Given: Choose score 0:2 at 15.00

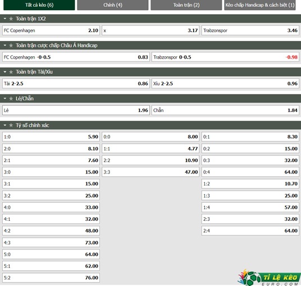Looking at the screenshot, I should click(x=250, y=149).
